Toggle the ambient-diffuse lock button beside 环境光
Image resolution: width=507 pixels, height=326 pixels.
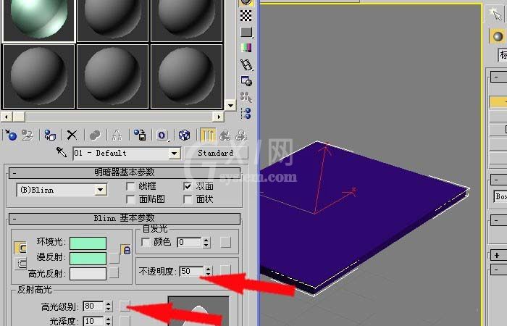coord(20,248)
